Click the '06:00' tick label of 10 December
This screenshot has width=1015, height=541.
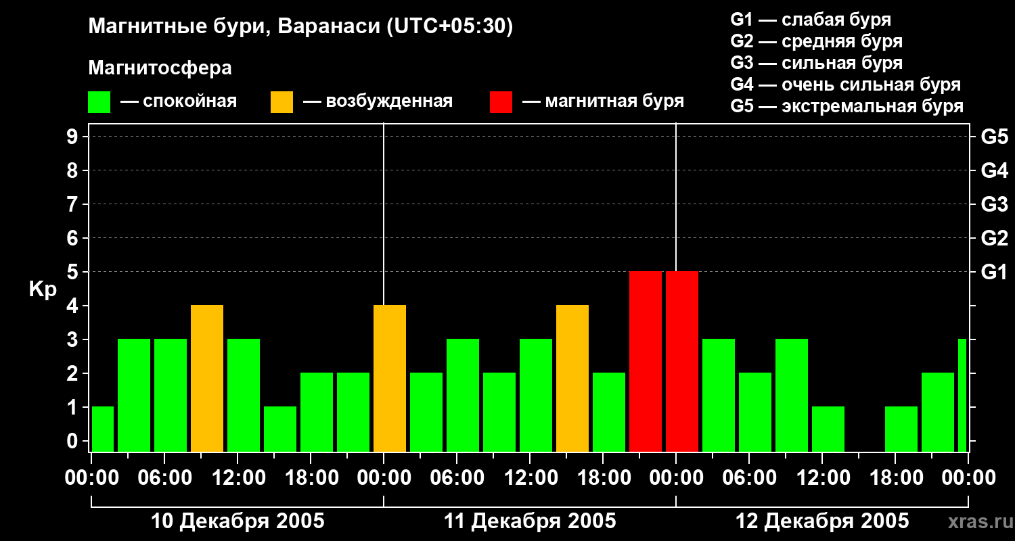click(165, 478)
